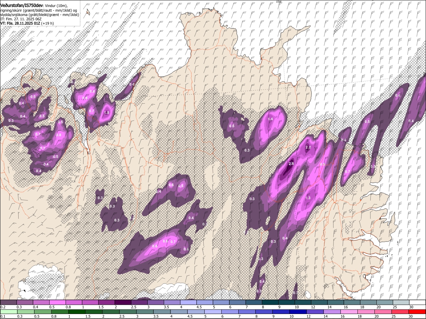Select the darkest green lower swatch at 1

click(77, 312)
